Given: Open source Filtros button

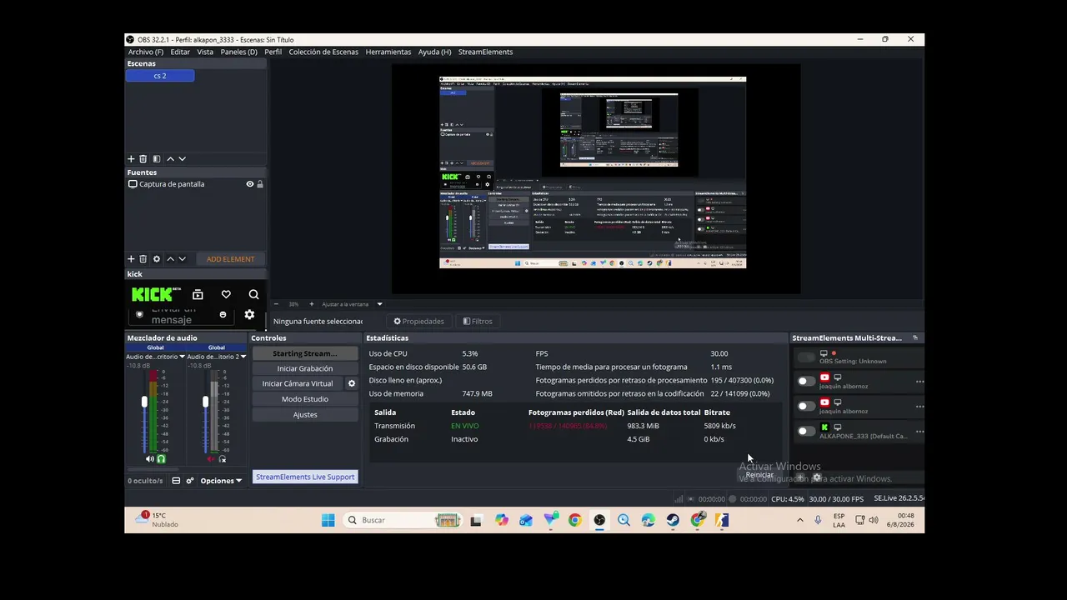Looking at the screenshot, I should [x=478, y=321].
